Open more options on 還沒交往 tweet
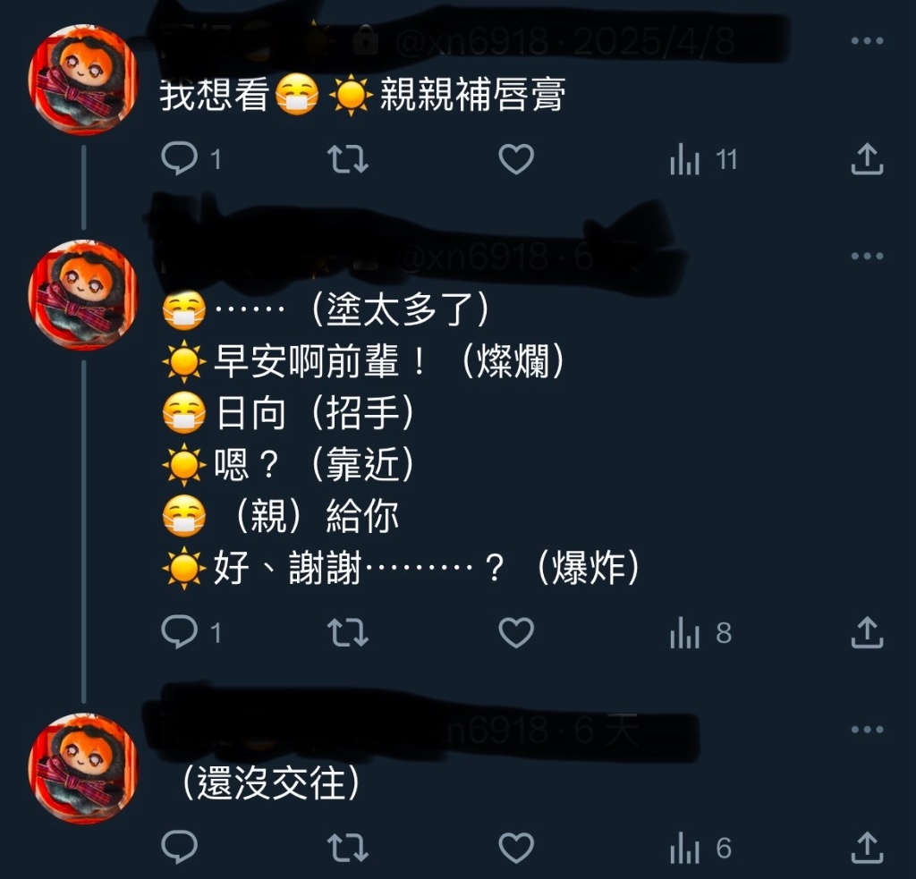Screen dimensions: 916x879 pos(867,729)
